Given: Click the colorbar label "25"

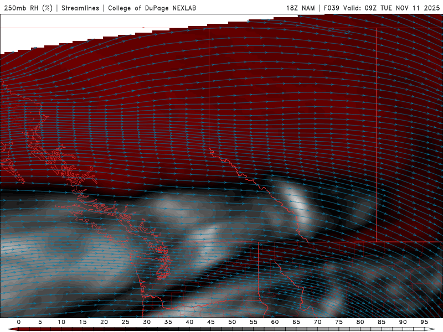Looking at the screenshot, I should coord(126,322).
